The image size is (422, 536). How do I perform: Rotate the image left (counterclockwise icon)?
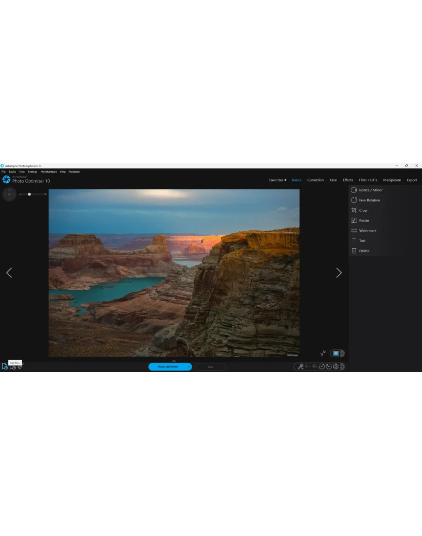pyautogui.click(x=321, y=367)
